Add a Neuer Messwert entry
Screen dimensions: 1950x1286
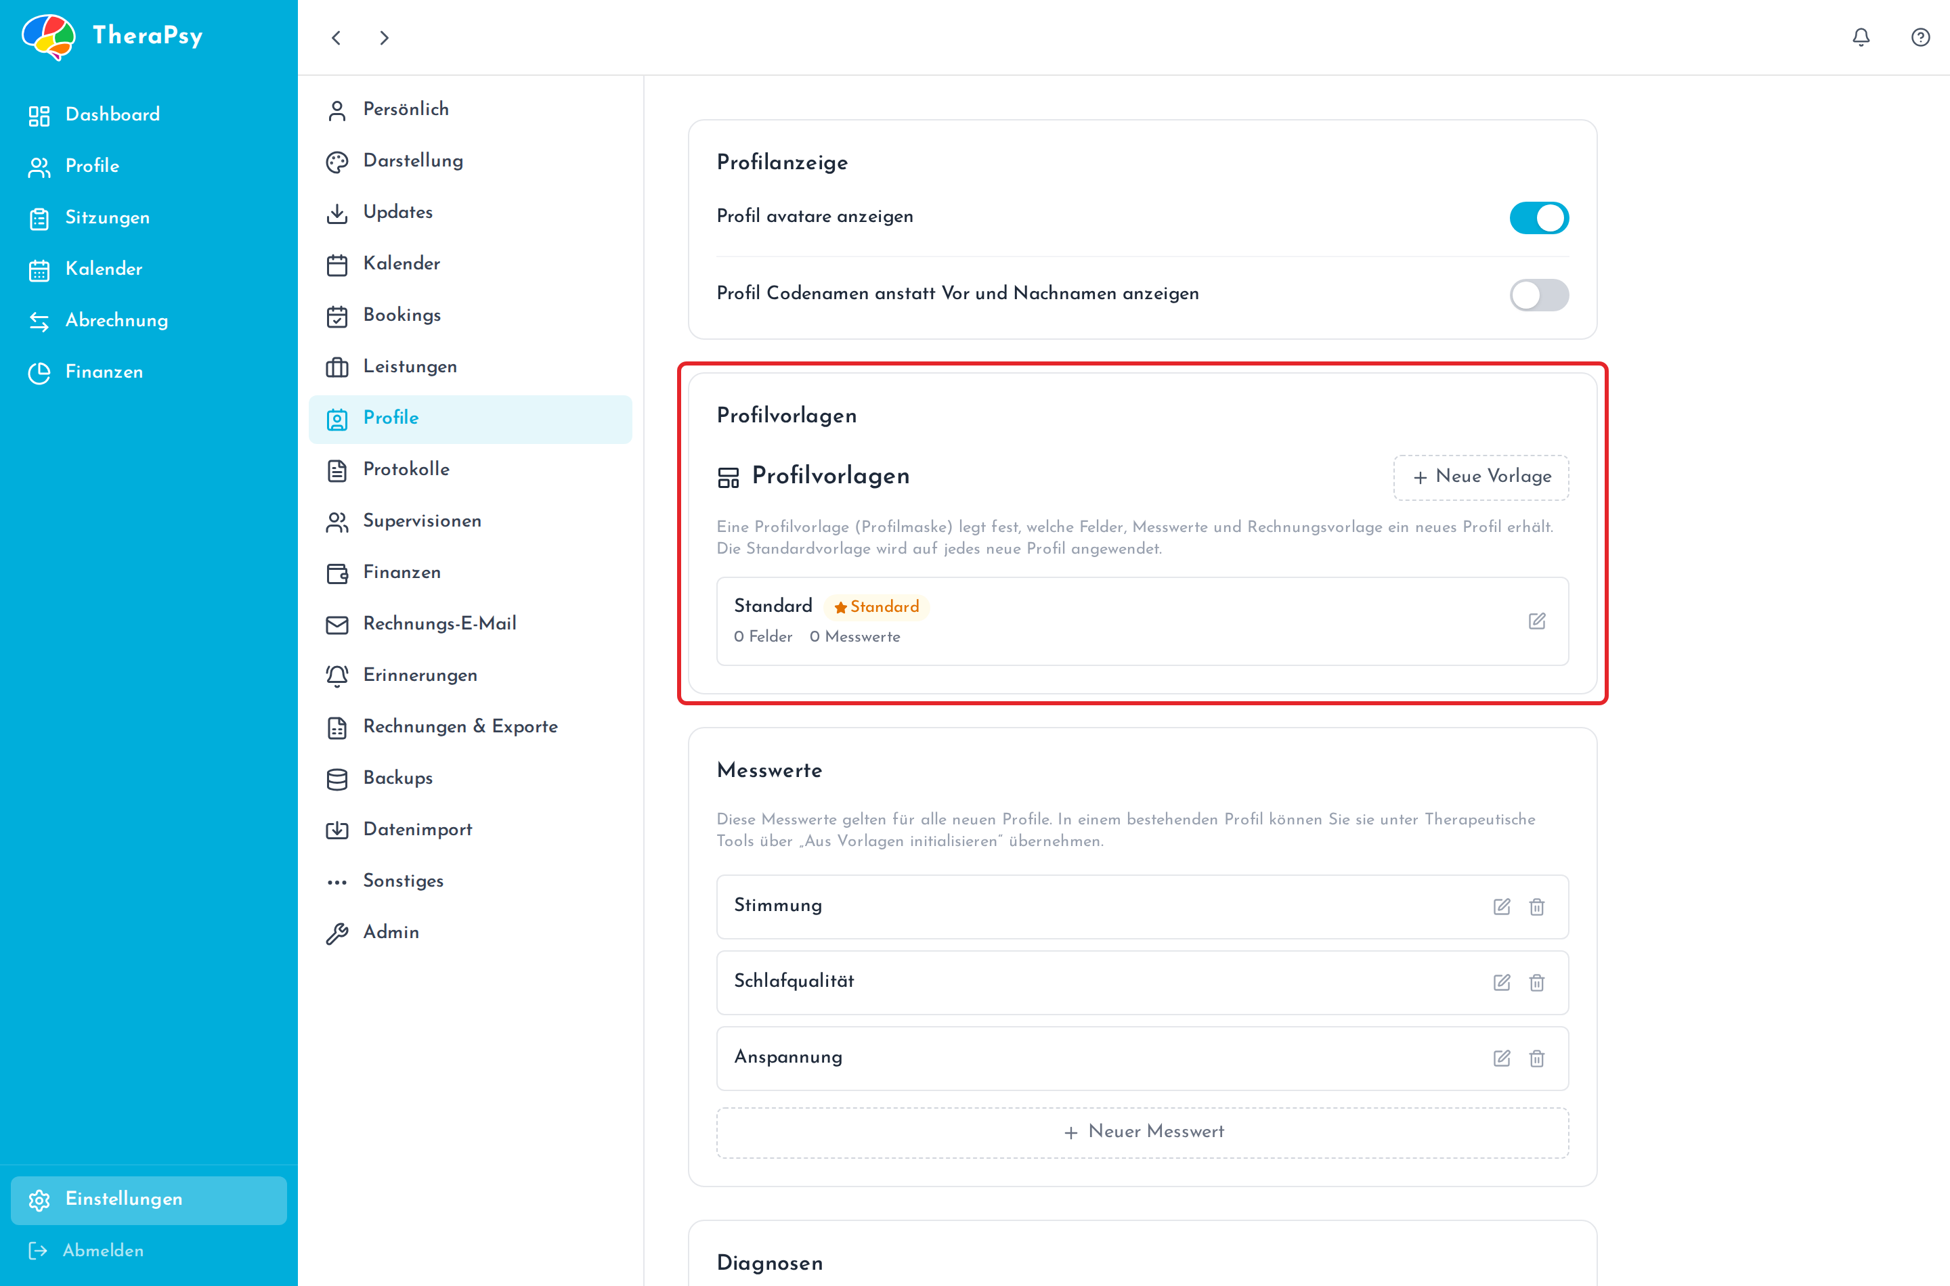(x=1142, y=1132)
